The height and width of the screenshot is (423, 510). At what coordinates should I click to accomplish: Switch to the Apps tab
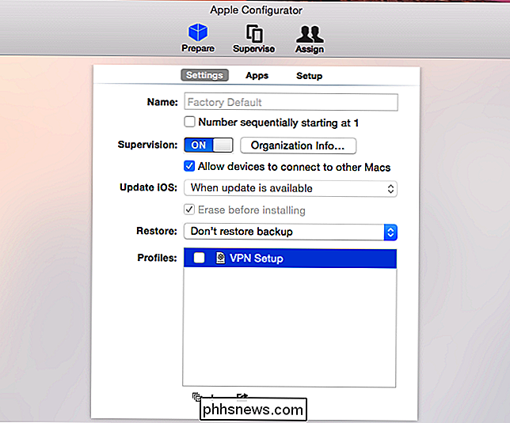(x=257, y=76)
